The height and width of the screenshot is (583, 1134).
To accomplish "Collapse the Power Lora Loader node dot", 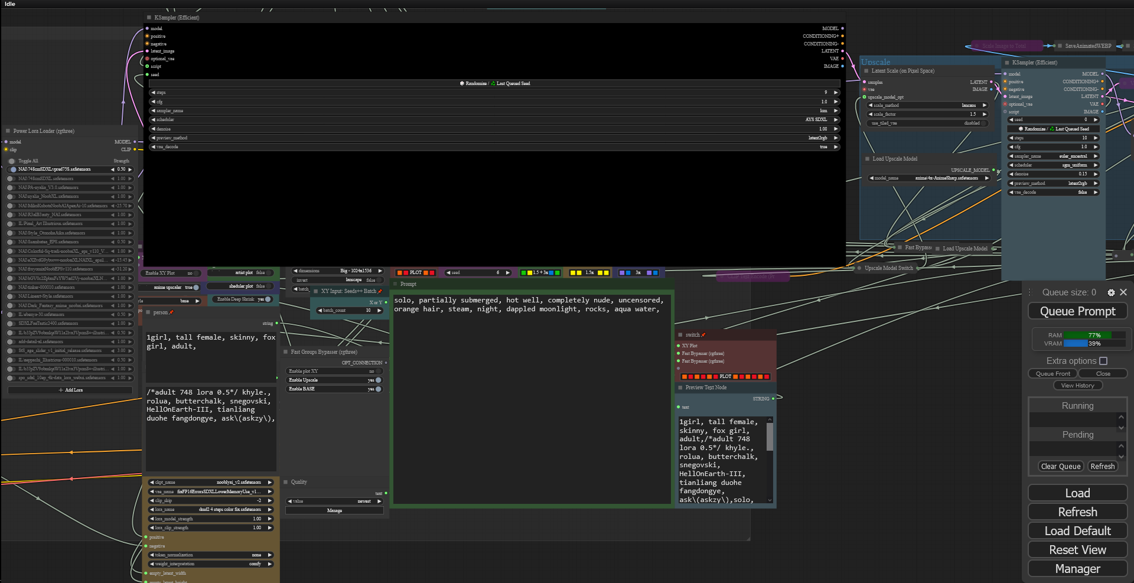I will [x=8, y=131].
